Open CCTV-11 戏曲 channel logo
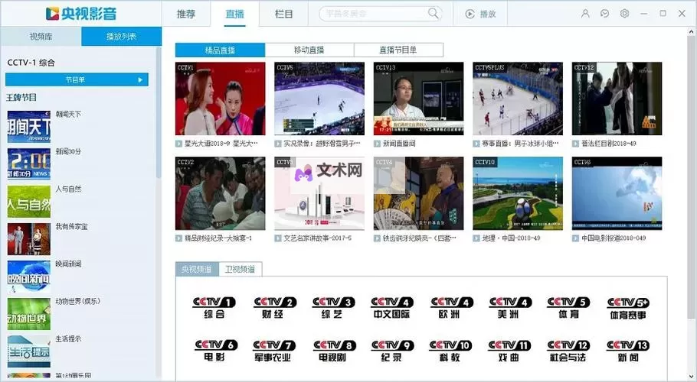The height and width of the screenshot is (382, 697). (509, 351)
